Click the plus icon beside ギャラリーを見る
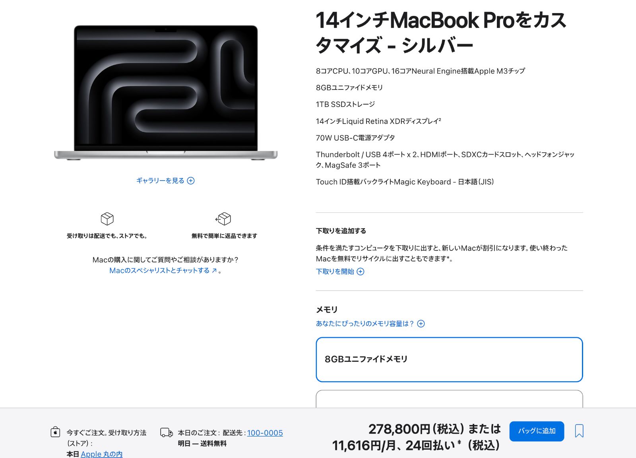This screenshot has height=458, width=636. pos(191,181)
